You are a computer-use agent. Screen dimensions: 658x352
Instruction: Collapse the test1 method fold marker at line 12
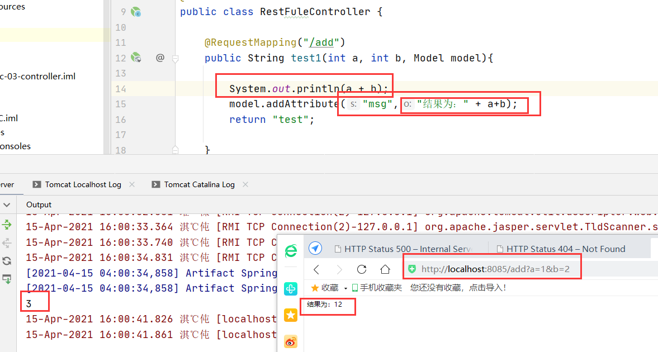(176, 58)
